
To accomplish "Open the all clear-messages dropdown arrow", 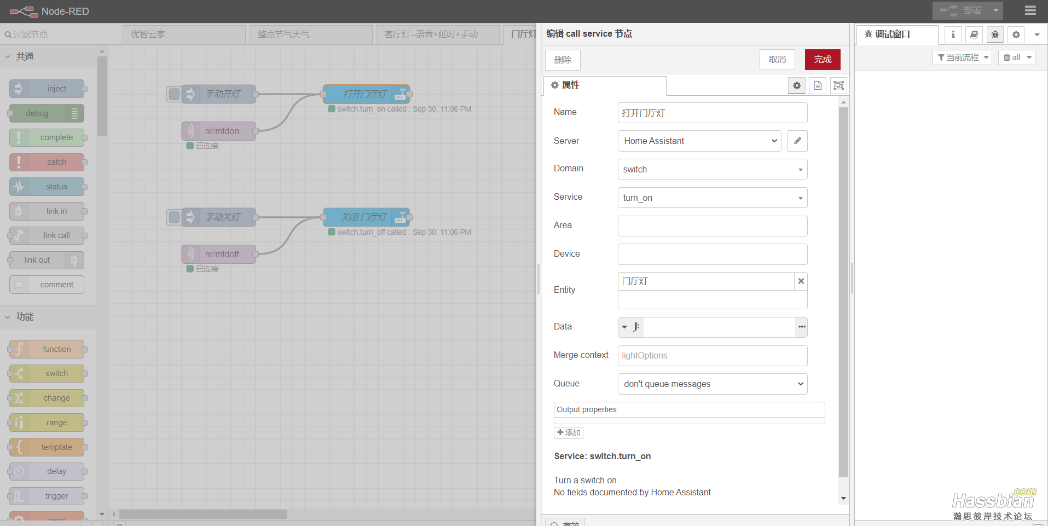I will point(1029,57).
